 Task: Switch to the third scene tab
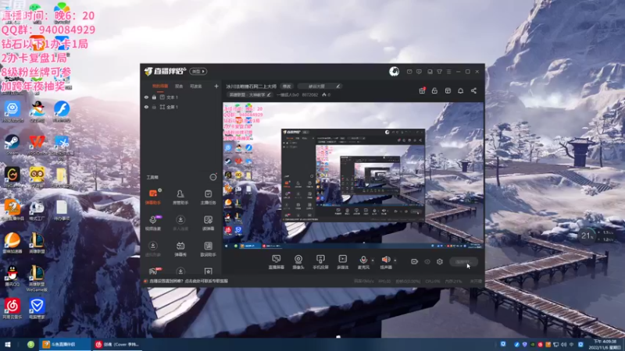coord(196,87)
